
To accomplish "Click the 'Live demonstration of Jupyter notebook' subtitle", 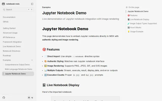I will point(80,19).
